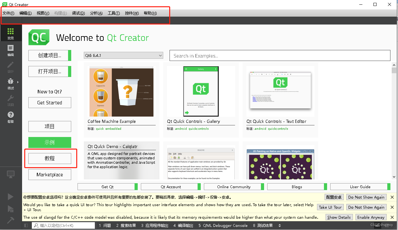The image size is (398, 230).
Task: Open the 编辑 Edit mode in sidebar
Action: (x=11, y=50)
